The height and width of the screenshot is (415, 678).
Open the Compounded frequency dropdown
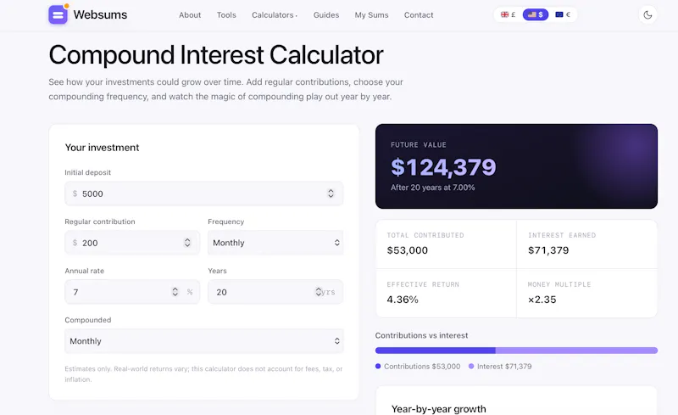pos(204,341)
